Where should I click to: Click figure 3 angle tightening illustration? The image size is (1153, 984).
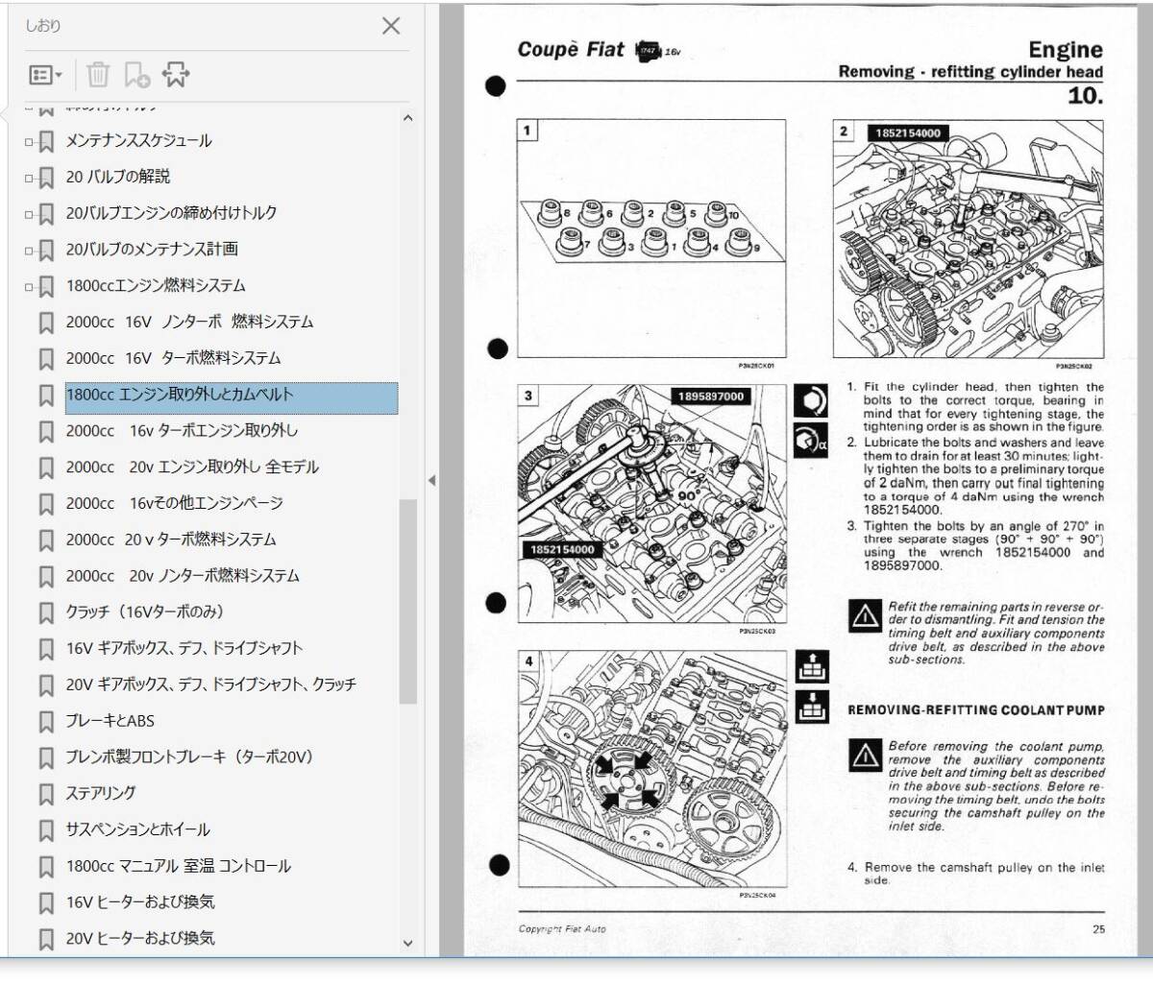tap(651, 504)
